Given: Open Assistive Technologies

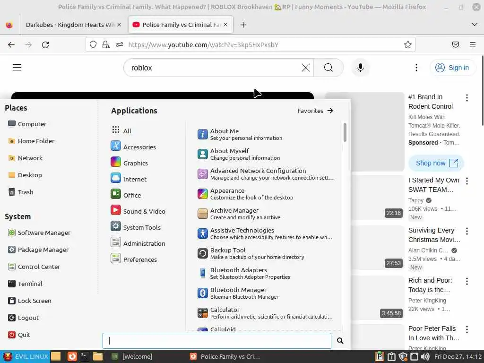Looking at the screenshot, I should (266, 233).
